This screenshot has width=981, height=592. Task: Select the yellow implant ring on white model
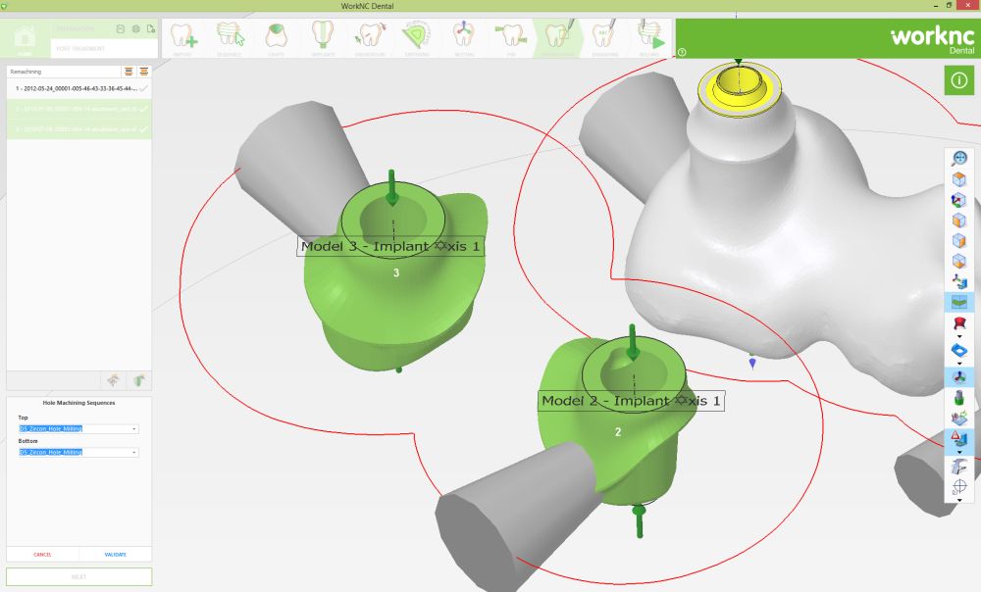[x=739, y=89]
